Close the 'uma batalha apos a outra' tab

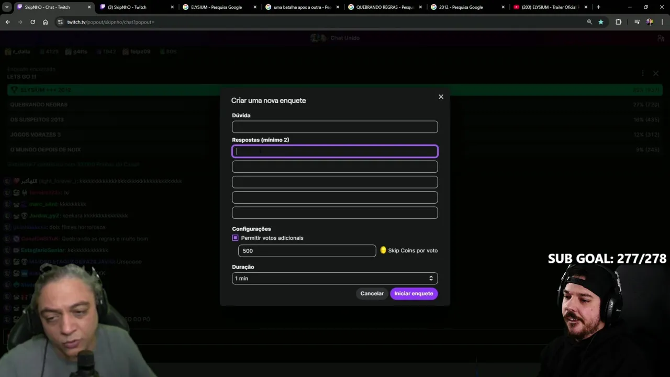coord(338,7)
